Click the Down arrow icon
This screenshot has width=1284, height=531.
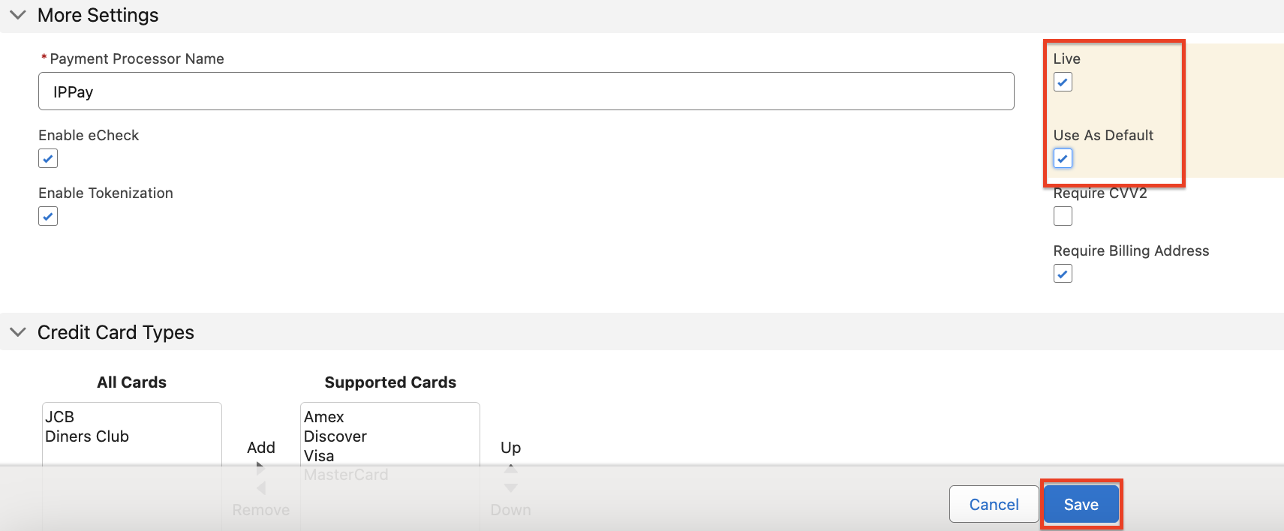(x=511, y=488)
